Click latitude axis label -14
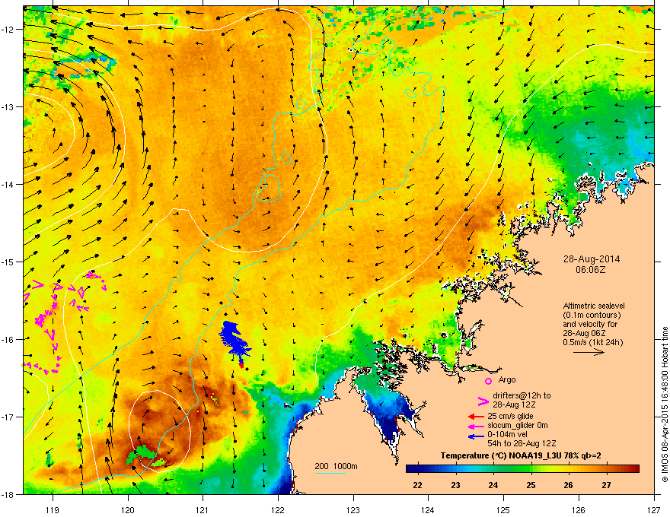Screen dimensions: 670x517 pyautogui.click(x=8, y=184)
